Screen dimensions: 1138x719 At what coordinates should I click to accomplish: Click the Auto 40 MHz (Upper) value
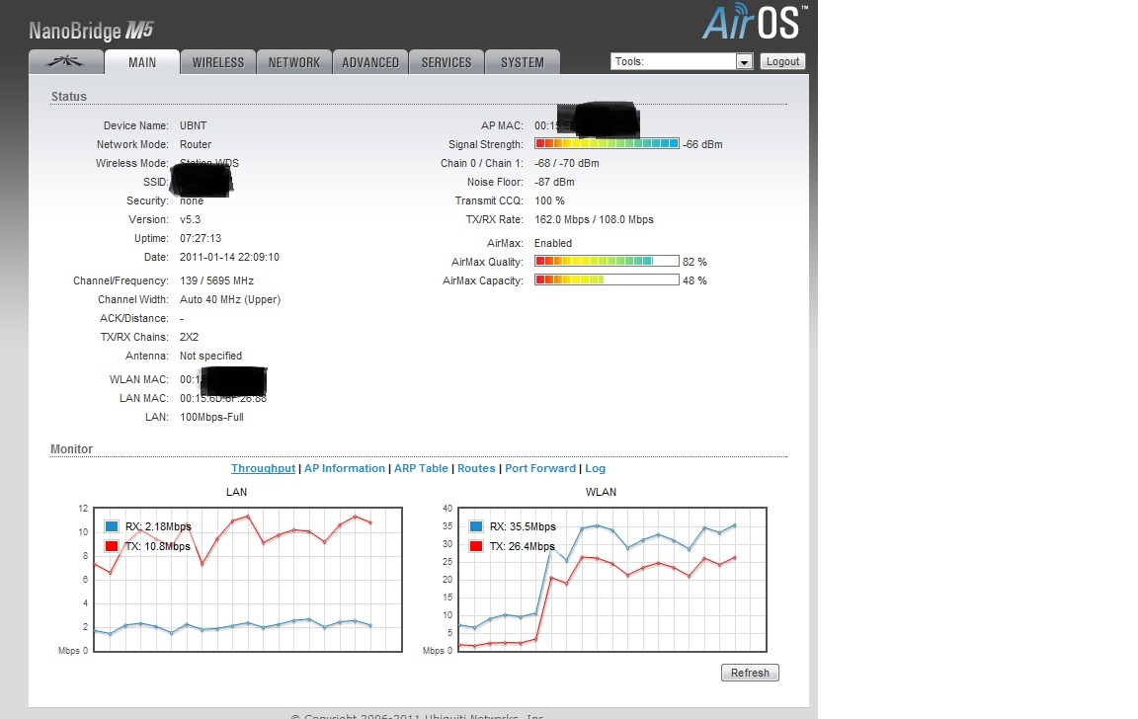coord(230,299)
